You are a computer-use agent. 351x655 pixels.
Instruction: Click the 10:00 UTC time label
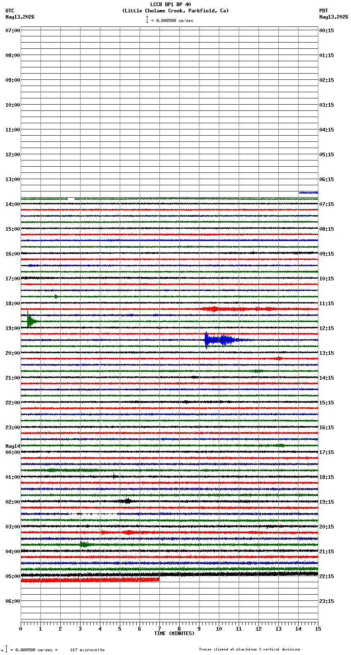(13, 105)
